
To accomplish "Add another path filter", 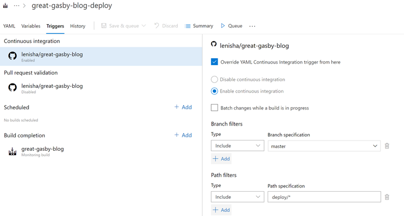I will click(221, 210).
